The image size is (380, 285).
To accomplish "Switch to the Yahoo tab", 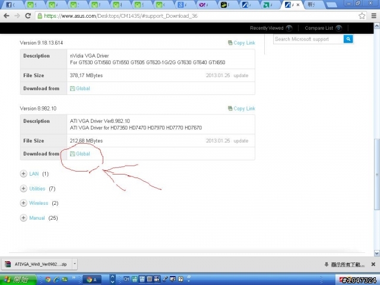I will point(204,5).
